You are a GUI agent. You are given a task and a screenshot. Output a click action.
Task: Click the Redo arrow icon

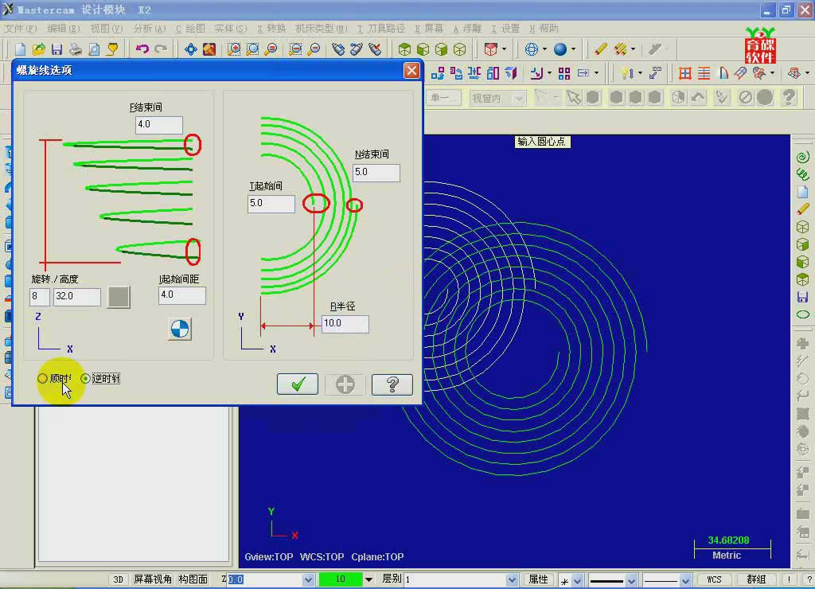[x=161, y=49]
